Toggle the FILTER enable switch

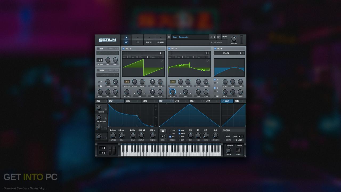coord(215,49)
